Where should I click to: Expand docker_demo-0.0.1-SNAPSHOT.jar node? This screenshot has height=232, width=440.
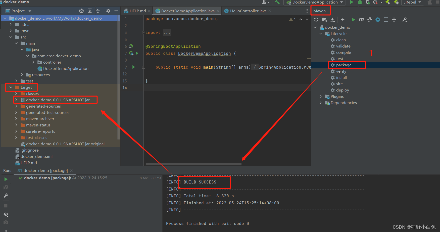coord(16,100)
